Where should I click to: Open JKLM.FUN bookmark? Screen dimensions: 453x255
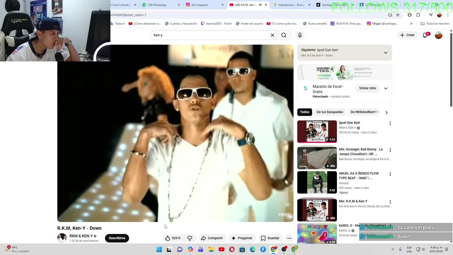pos(346,24)
